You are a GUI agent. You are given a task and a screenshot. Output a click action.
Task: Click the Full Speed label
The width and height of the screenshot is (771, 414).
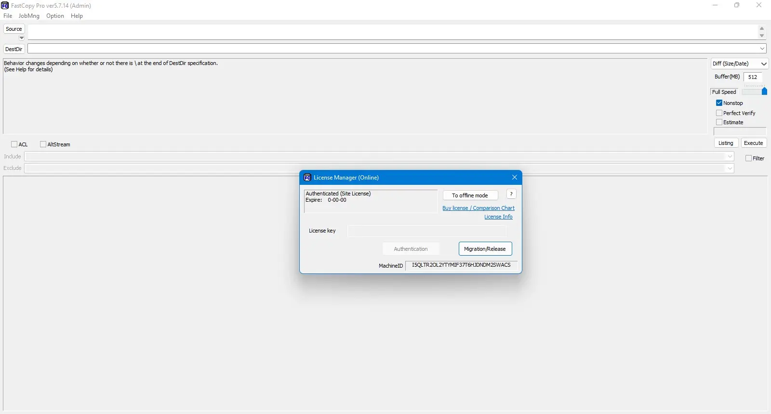click(x=724, y=92)
